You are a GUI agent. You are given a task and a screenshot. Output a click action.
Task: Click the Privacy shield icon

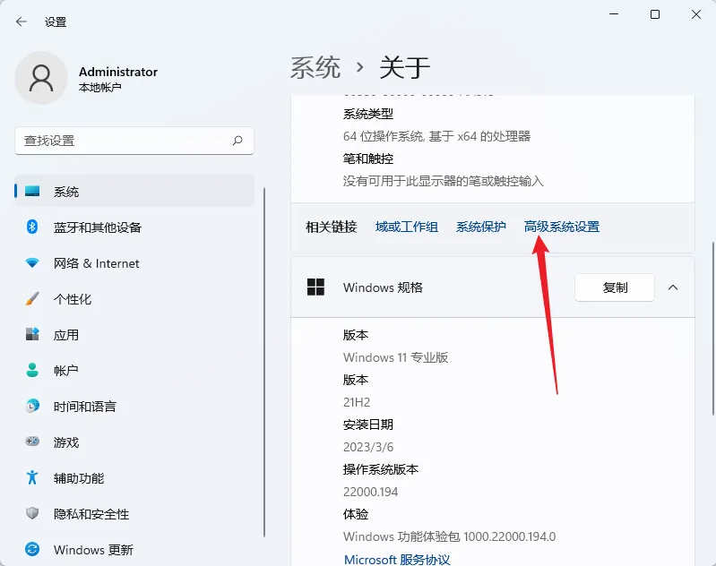(x=32, y=513)
